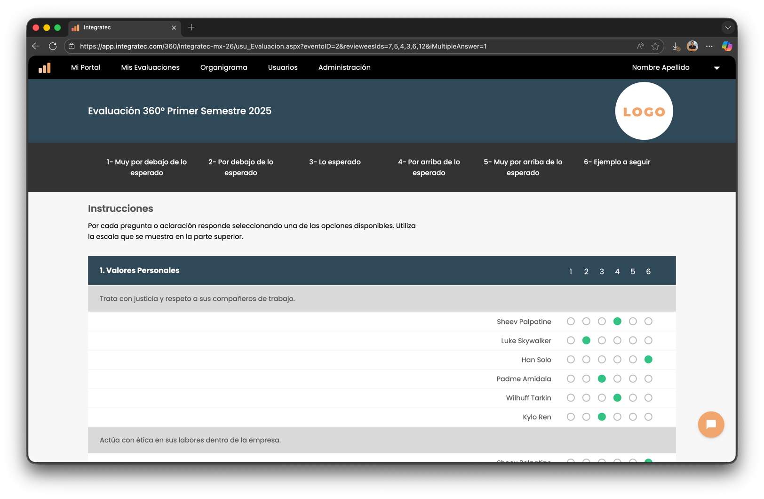
Task: Set Han Solo's rating to 3
Action: tap(602, 360)
